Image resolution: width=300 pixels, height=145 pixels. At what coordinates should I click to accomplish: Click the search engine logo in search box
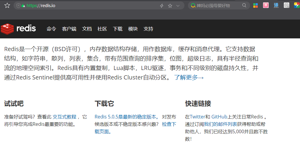[x=193, y=6]
